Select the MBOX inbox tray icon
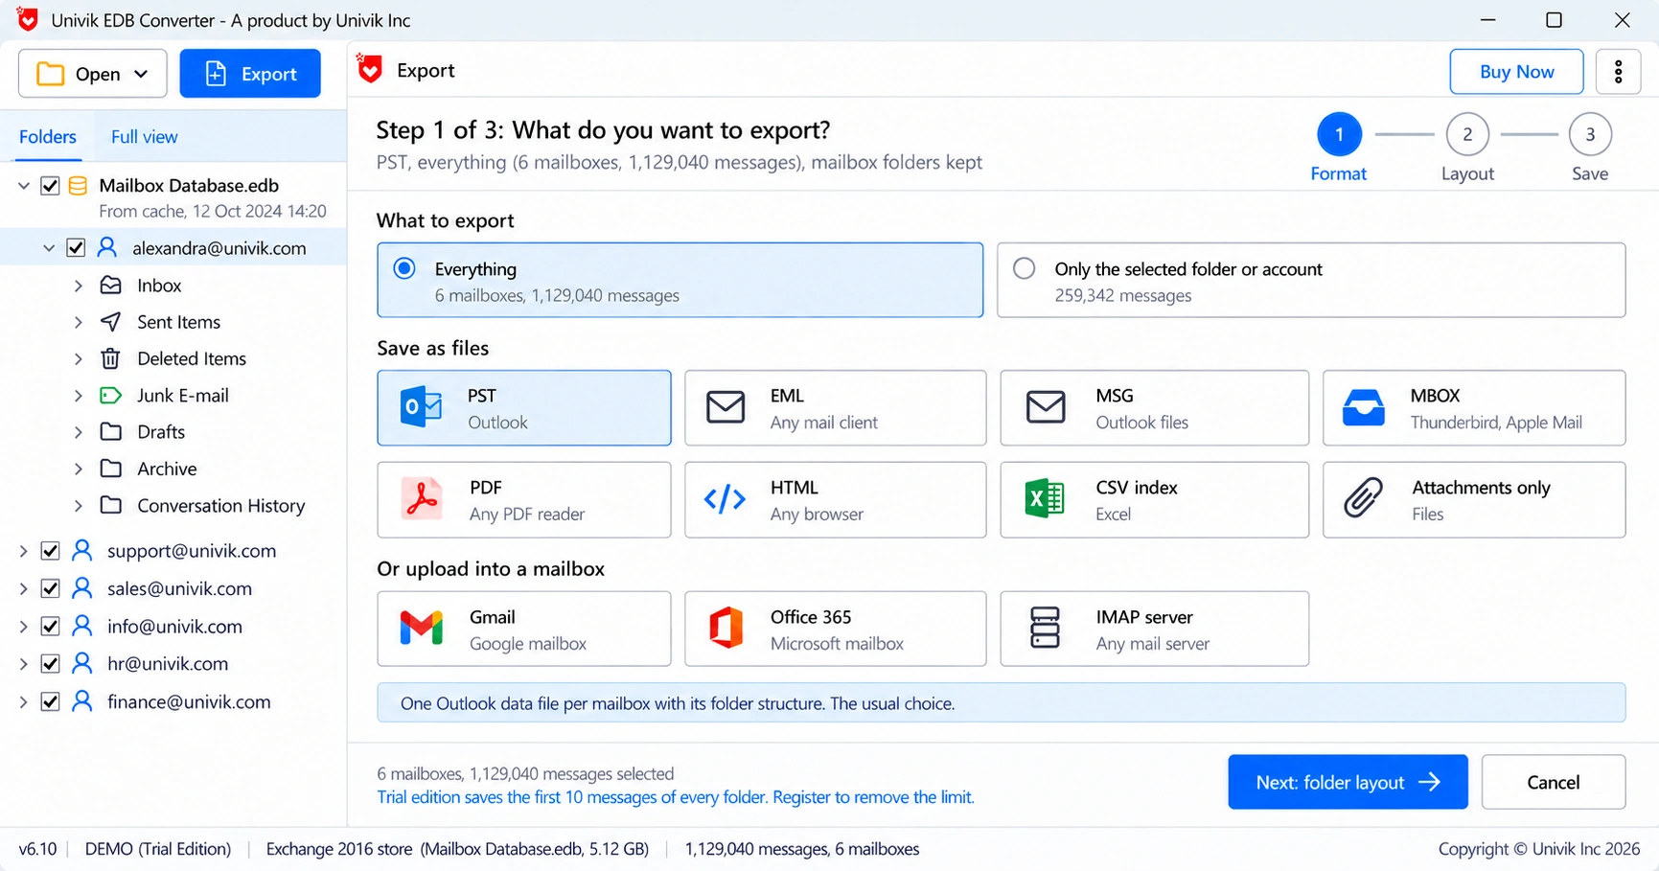 1363,408
